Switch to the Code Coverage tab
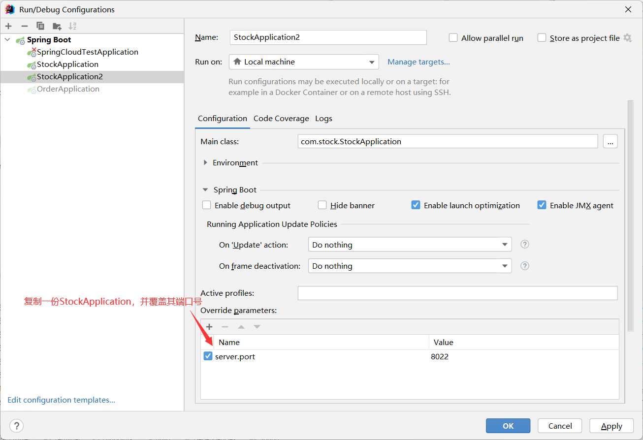 point(281,119)
